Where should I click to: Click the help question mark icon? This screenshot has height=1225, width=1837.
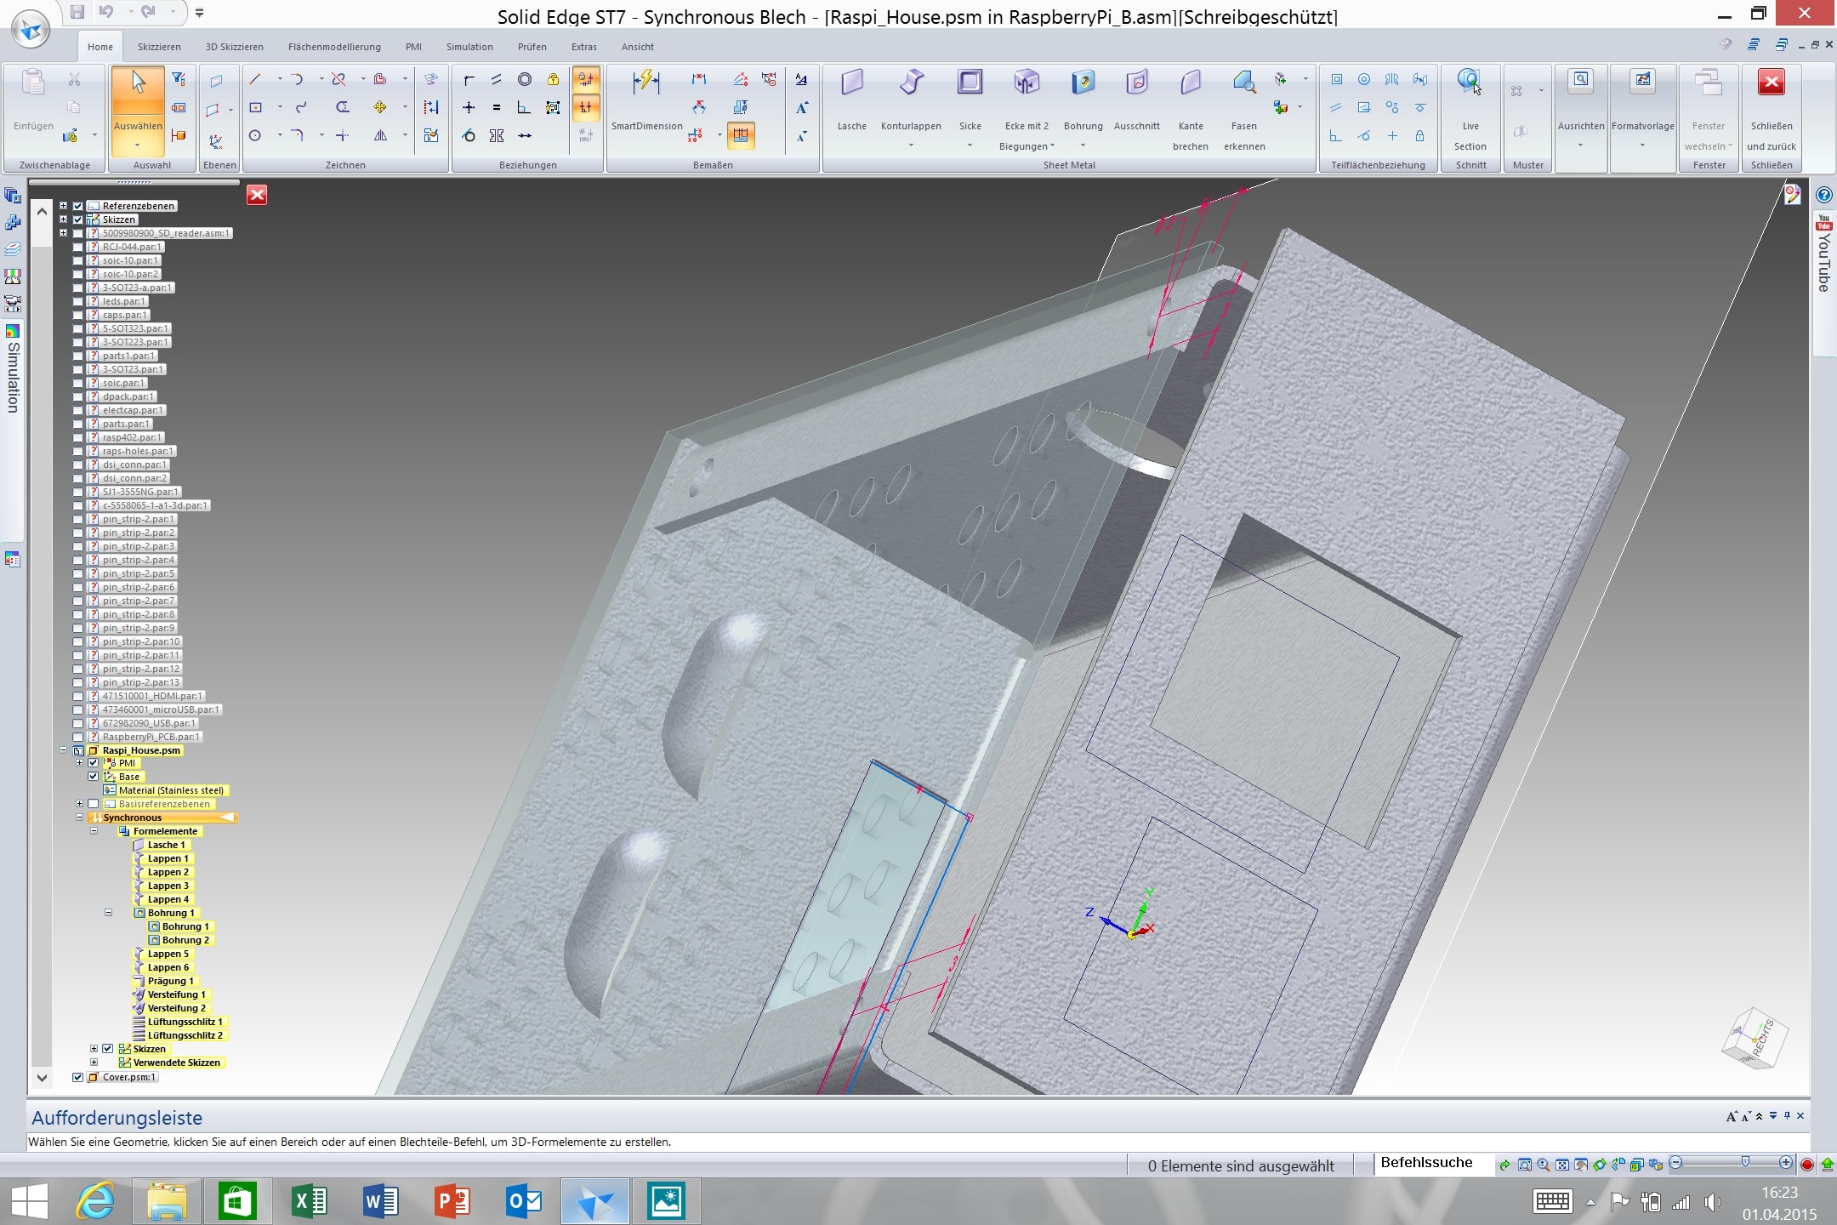[1823, 195]
